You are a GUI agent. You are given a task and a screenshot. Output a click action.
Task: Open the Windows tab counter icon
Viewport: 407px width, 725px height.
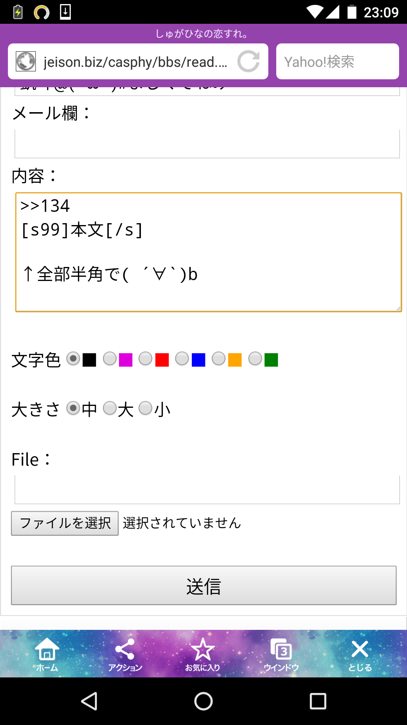pos(281,654)
